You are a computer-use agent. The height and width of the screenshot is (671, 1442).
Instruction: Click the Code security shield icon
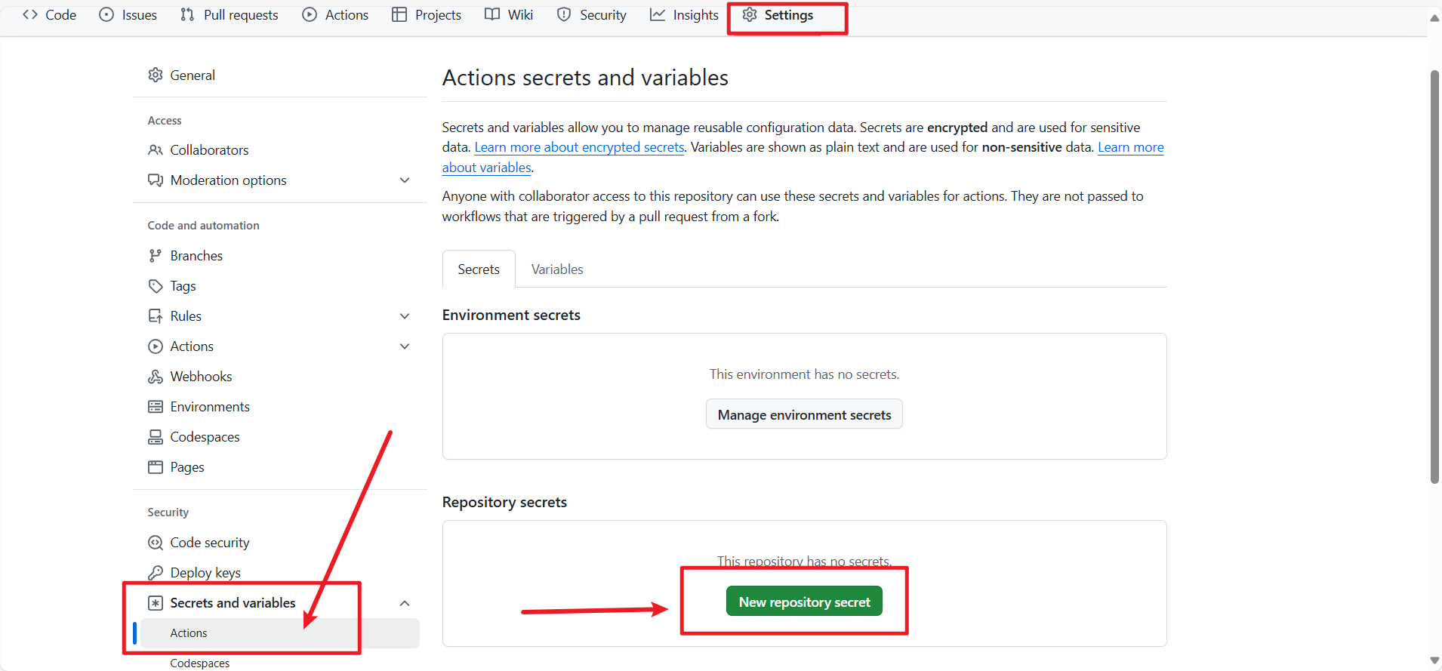[156, 543]
